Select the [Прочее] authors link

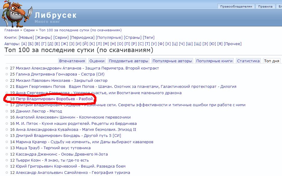tap(233, 44)
